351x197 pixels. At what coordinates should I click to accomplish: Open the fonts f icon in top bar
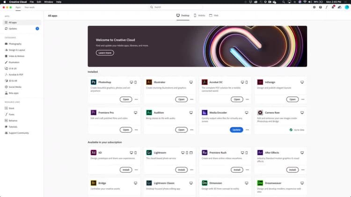click(327, 7)
